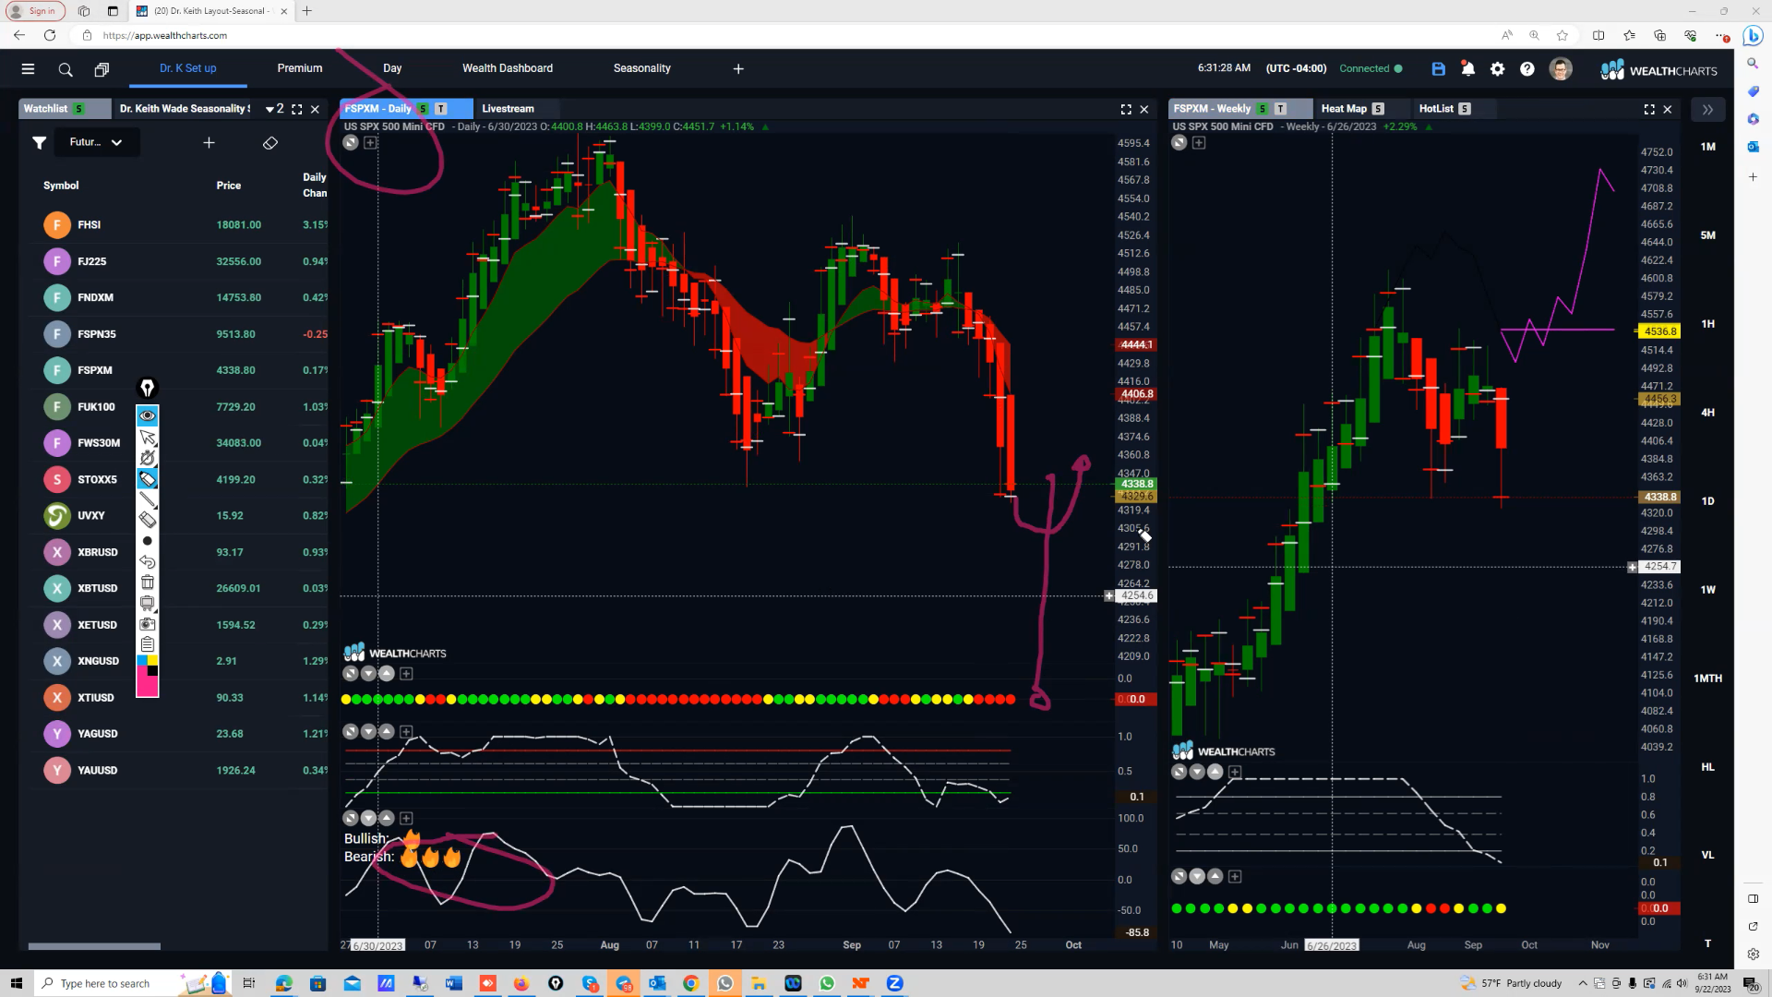This screenshot has height=997, width=1772.
Task: Toggle the T button on FSPXM Daily tab
Action: (x=441, y=109)
